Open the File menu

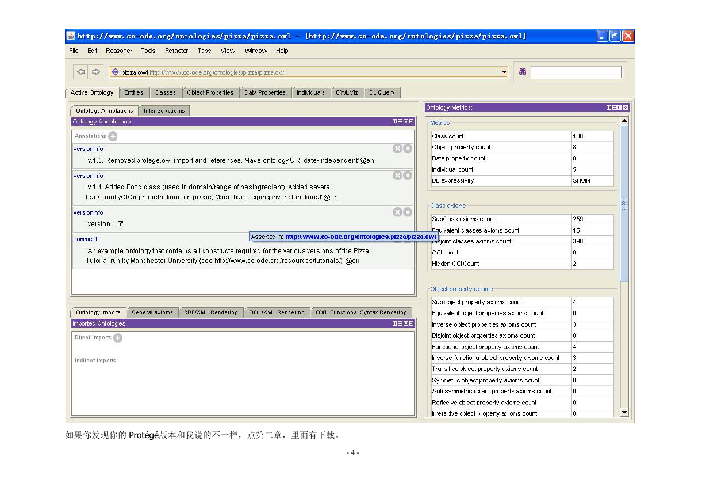coord(74,51)
